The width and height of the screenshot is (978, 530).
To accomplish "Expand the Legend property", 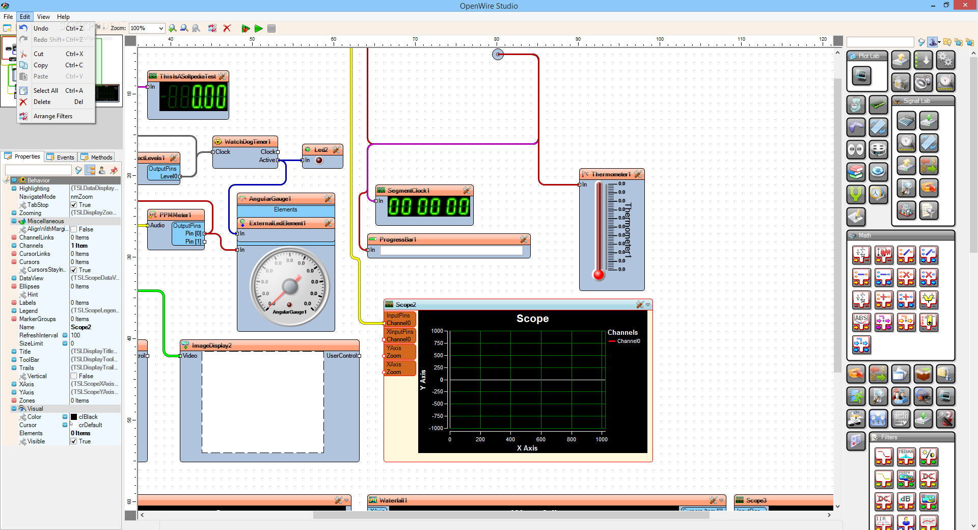I will pyautogui.click(x=14, y=311).
